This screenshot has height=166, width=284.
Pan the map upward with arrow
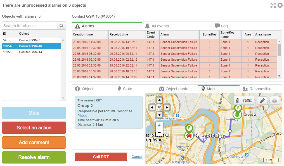[159, 100]
